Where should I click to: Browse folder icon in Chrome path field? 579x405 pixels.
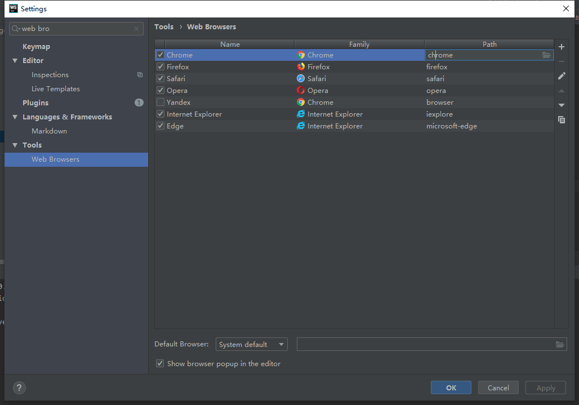tap(546, 55)
